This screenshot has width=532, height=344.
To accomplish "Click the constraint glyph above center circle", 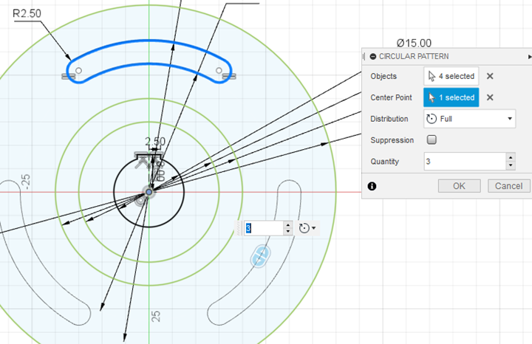I will [x=142, y=156].
